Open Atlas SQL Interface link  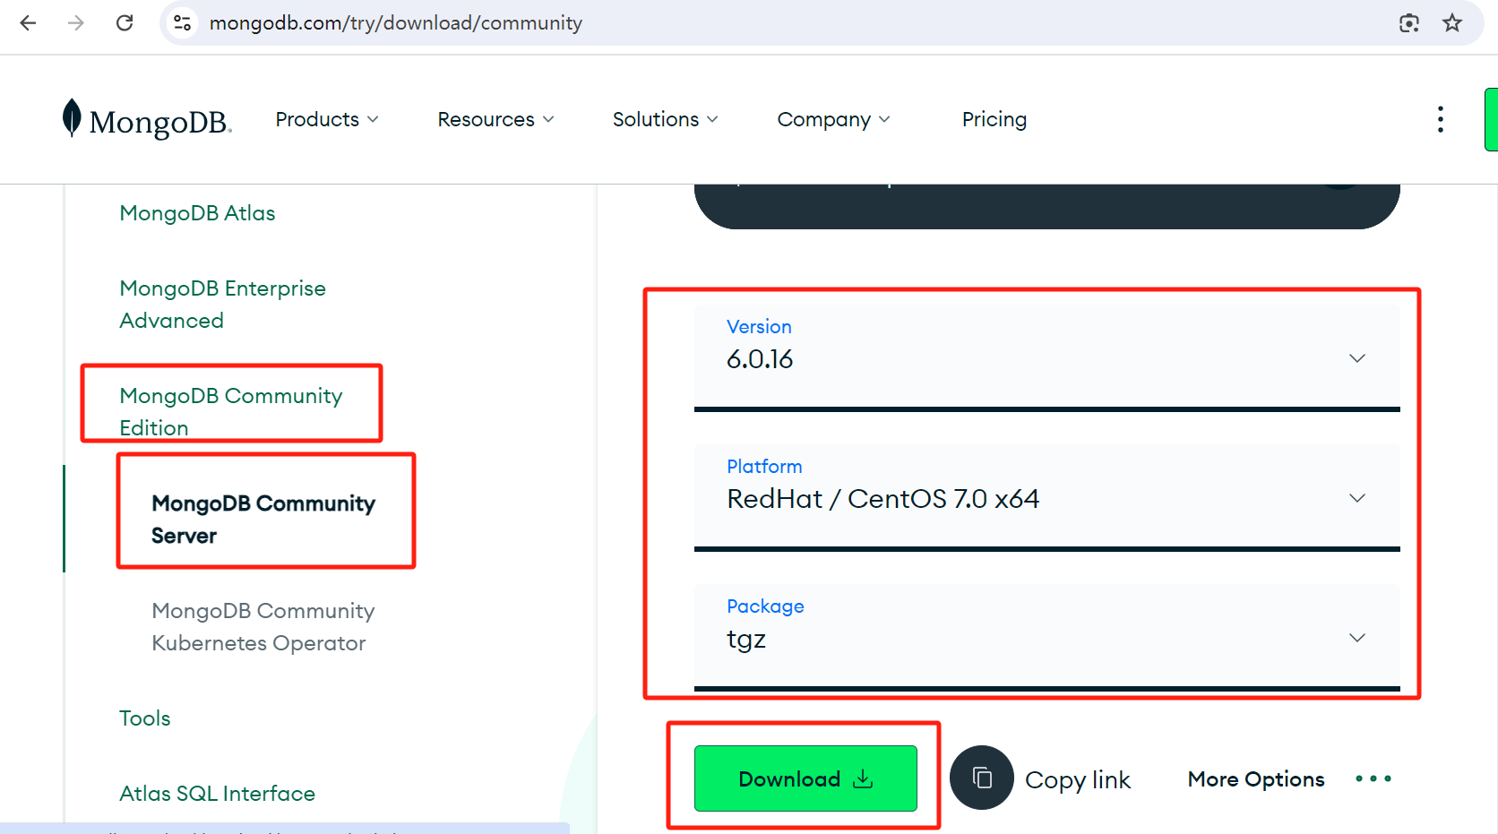[x=217, y=794]
